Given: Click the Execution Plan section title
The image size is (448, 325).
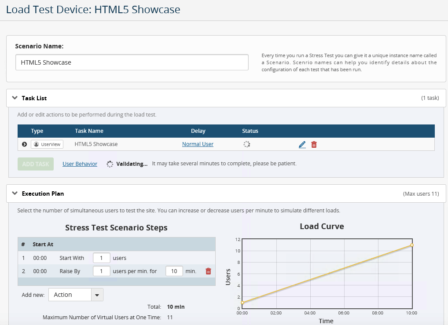Looking at the screenshot, I should coord(43,194).
